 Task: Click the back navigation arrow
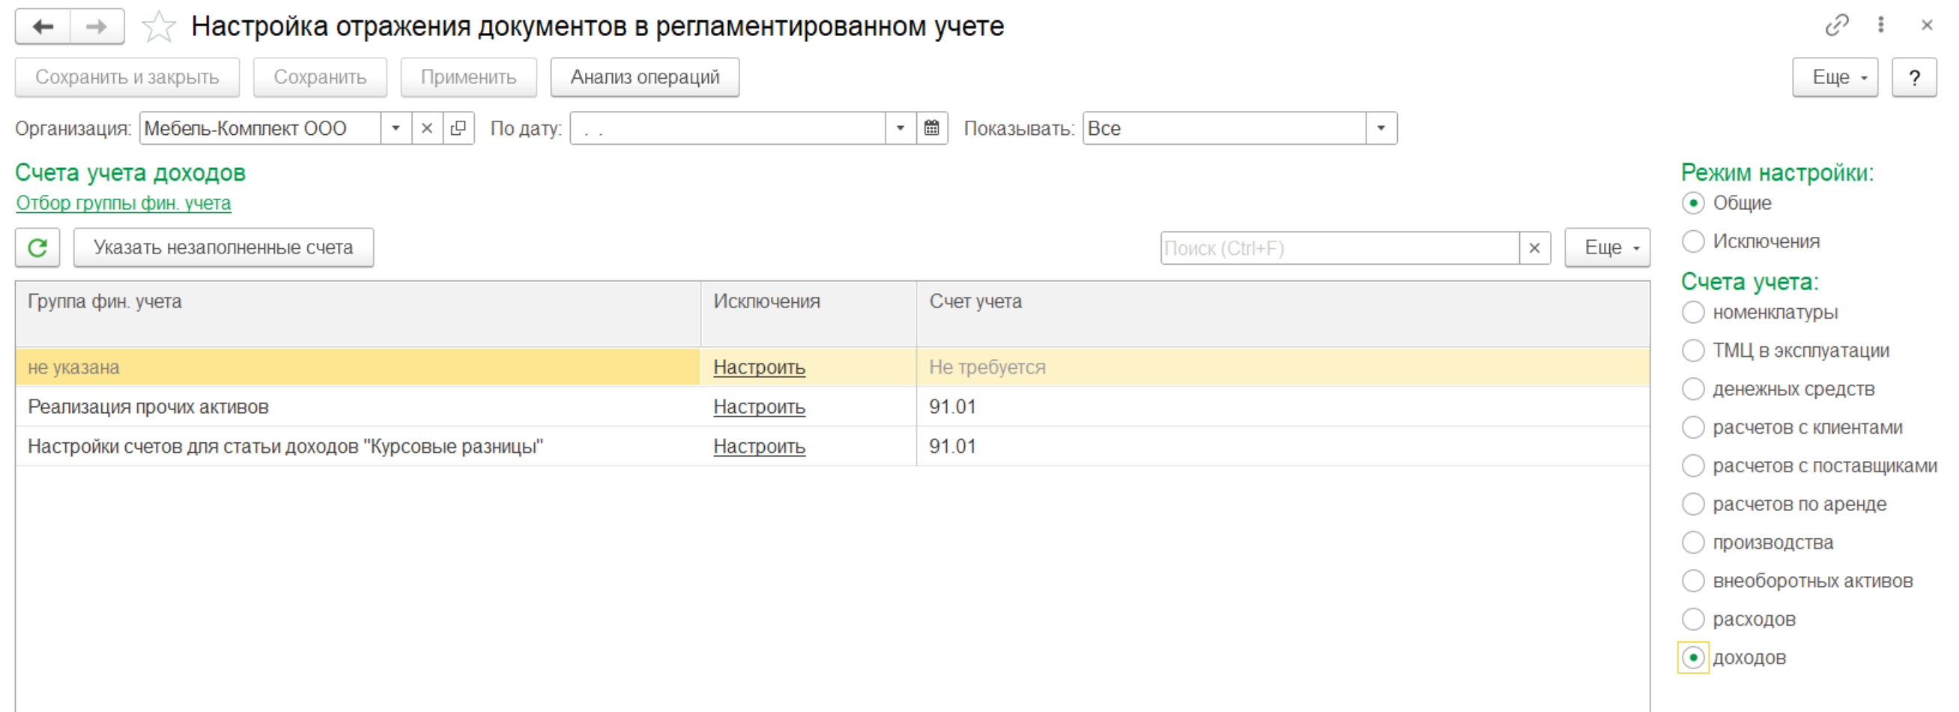[43, 27]
